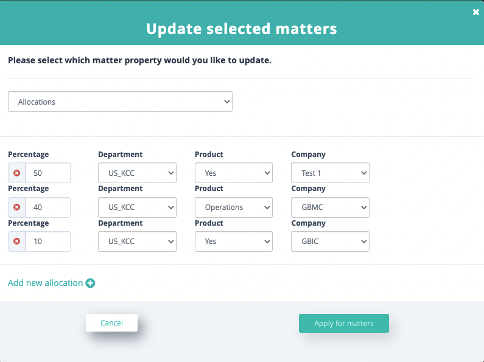The width and height of the screenshot is (484, 362).
Task: Click the Cancel button
Action: coord(112,323)
